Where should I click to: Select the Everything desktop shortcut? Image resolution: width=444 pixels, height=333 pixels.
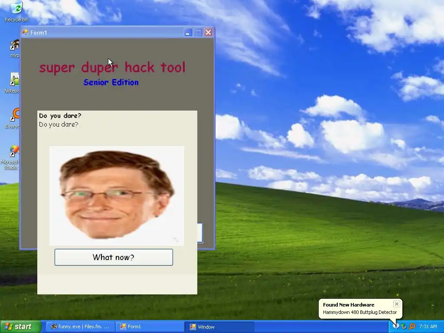(x=13, y=118)
